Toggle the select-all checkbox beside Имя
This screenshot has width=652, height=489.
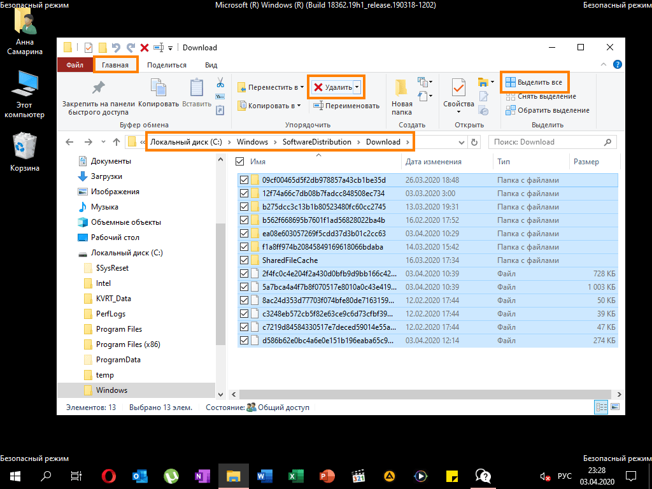(x=240, y=162)
